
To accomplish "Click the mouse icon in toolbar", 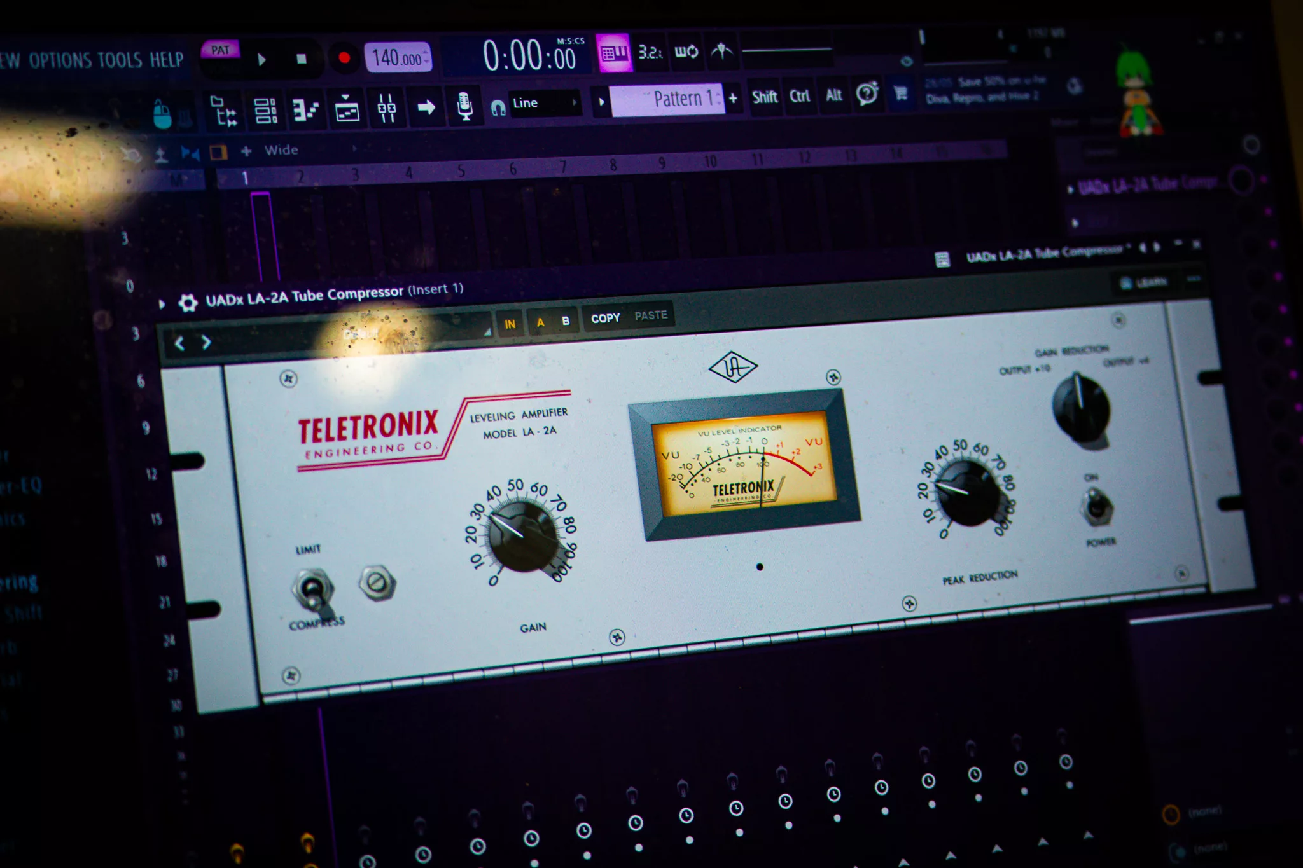I will pyautogui.click(x=162, y=115).
